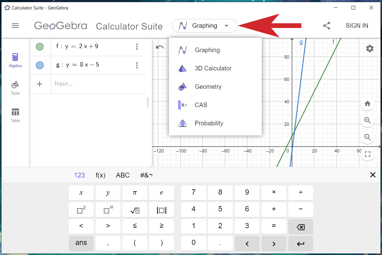
Task: Click the share icon
Action: click(x=327, y=26)
